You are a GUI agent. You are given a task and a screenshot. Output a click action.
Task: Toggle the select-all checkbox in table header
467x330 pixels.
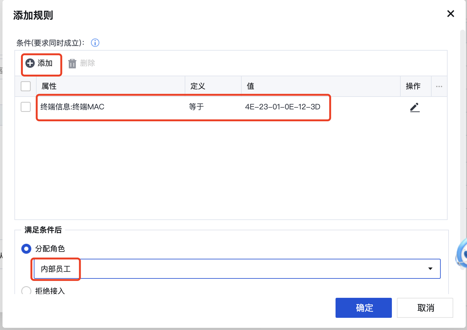(26, 86)
